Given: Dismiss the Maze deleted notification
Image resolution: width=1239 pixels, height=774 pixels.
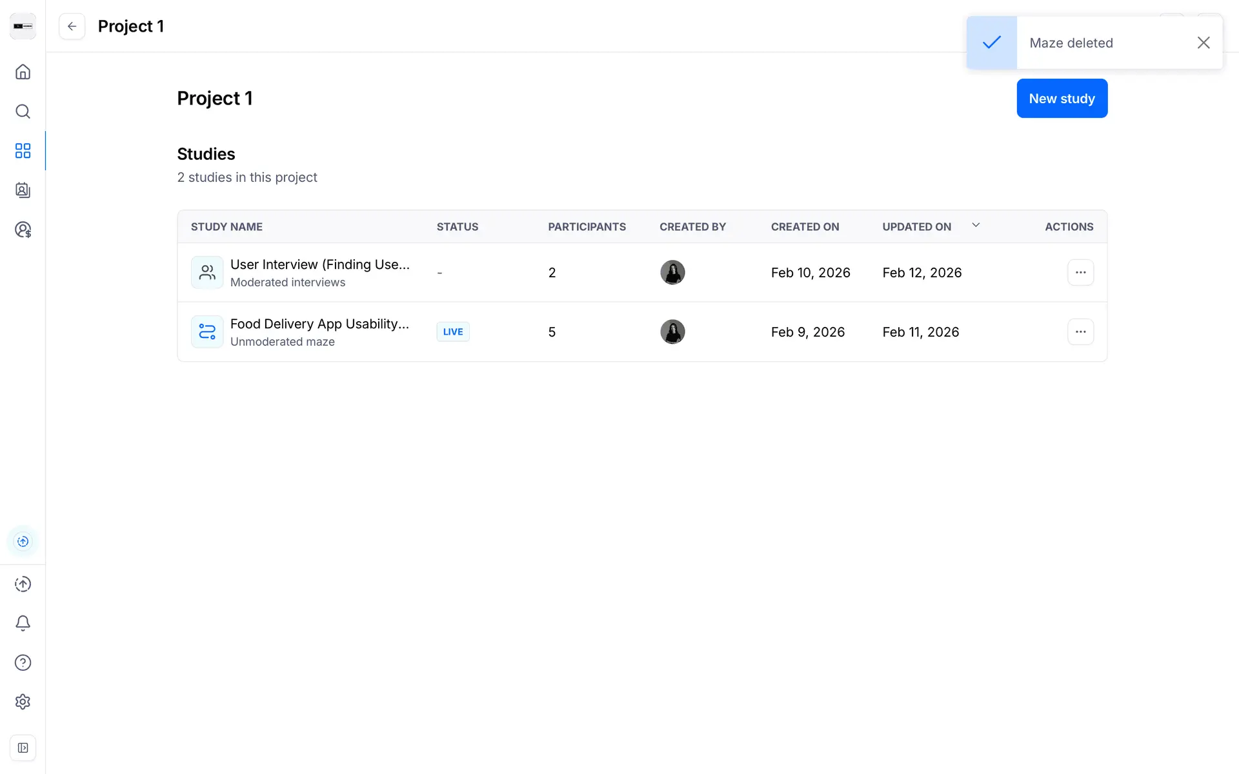Looking at the screenshot, I should point(1203,43).
